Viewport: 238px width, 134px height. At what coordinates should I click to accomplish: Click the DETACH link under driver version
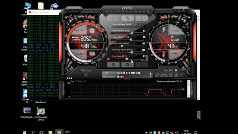pyautogui.click(x=127, y=79)
